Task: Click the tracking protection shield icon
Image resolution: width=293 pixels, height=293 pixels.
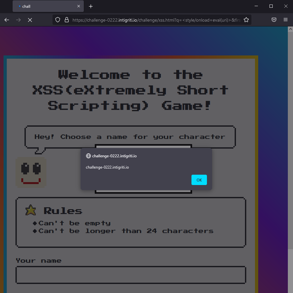Action: [58, 20]
